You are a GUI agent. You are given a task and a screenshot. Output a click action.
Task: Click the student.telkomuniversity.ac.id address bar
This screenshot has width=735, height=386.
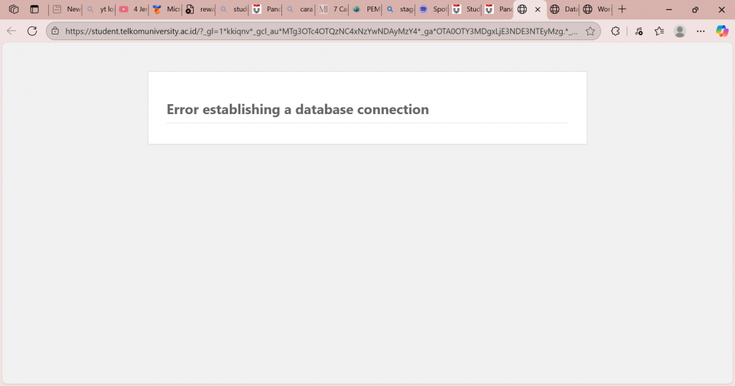pyautogui.click(x=321, y=32)
